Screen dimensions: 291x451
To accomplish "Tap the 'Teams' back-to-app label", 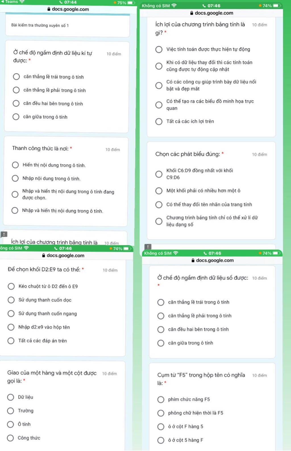I will [x=11, y=2].
